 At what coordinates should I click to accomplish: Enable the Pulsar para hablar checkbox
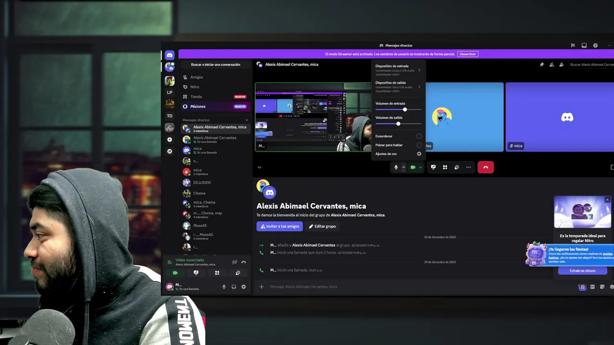(419, 145)
